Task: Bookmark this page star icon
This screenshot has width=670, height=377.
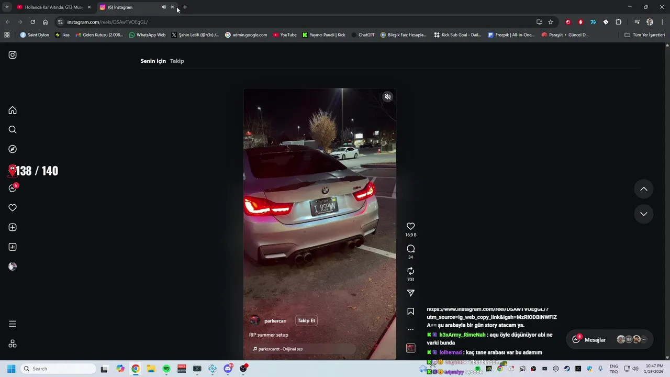Action: pos(551,22)
